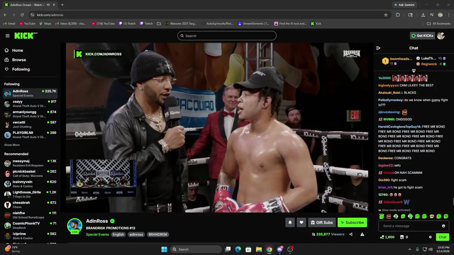Open messymaj recommended channel
The image size is (454, 255).
(30, 163)
